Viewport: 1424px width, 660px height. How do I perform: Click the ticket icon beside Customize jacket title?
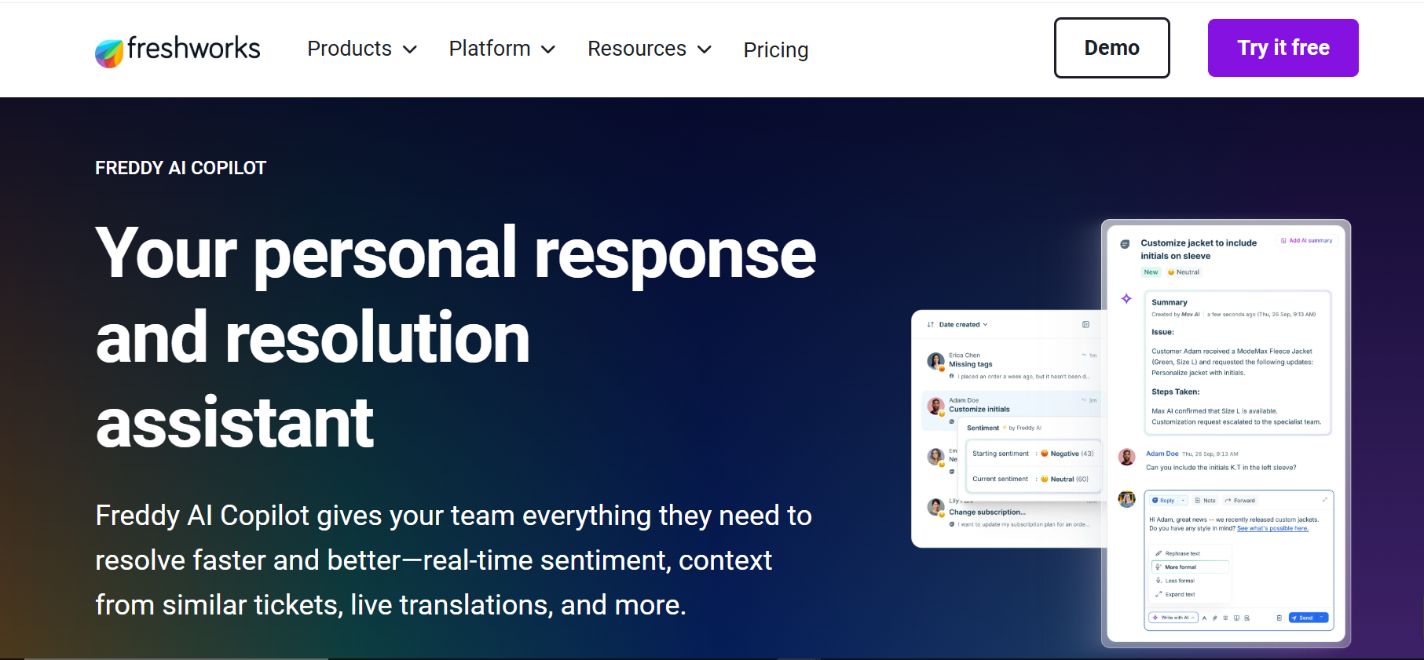coord(1124,244)
